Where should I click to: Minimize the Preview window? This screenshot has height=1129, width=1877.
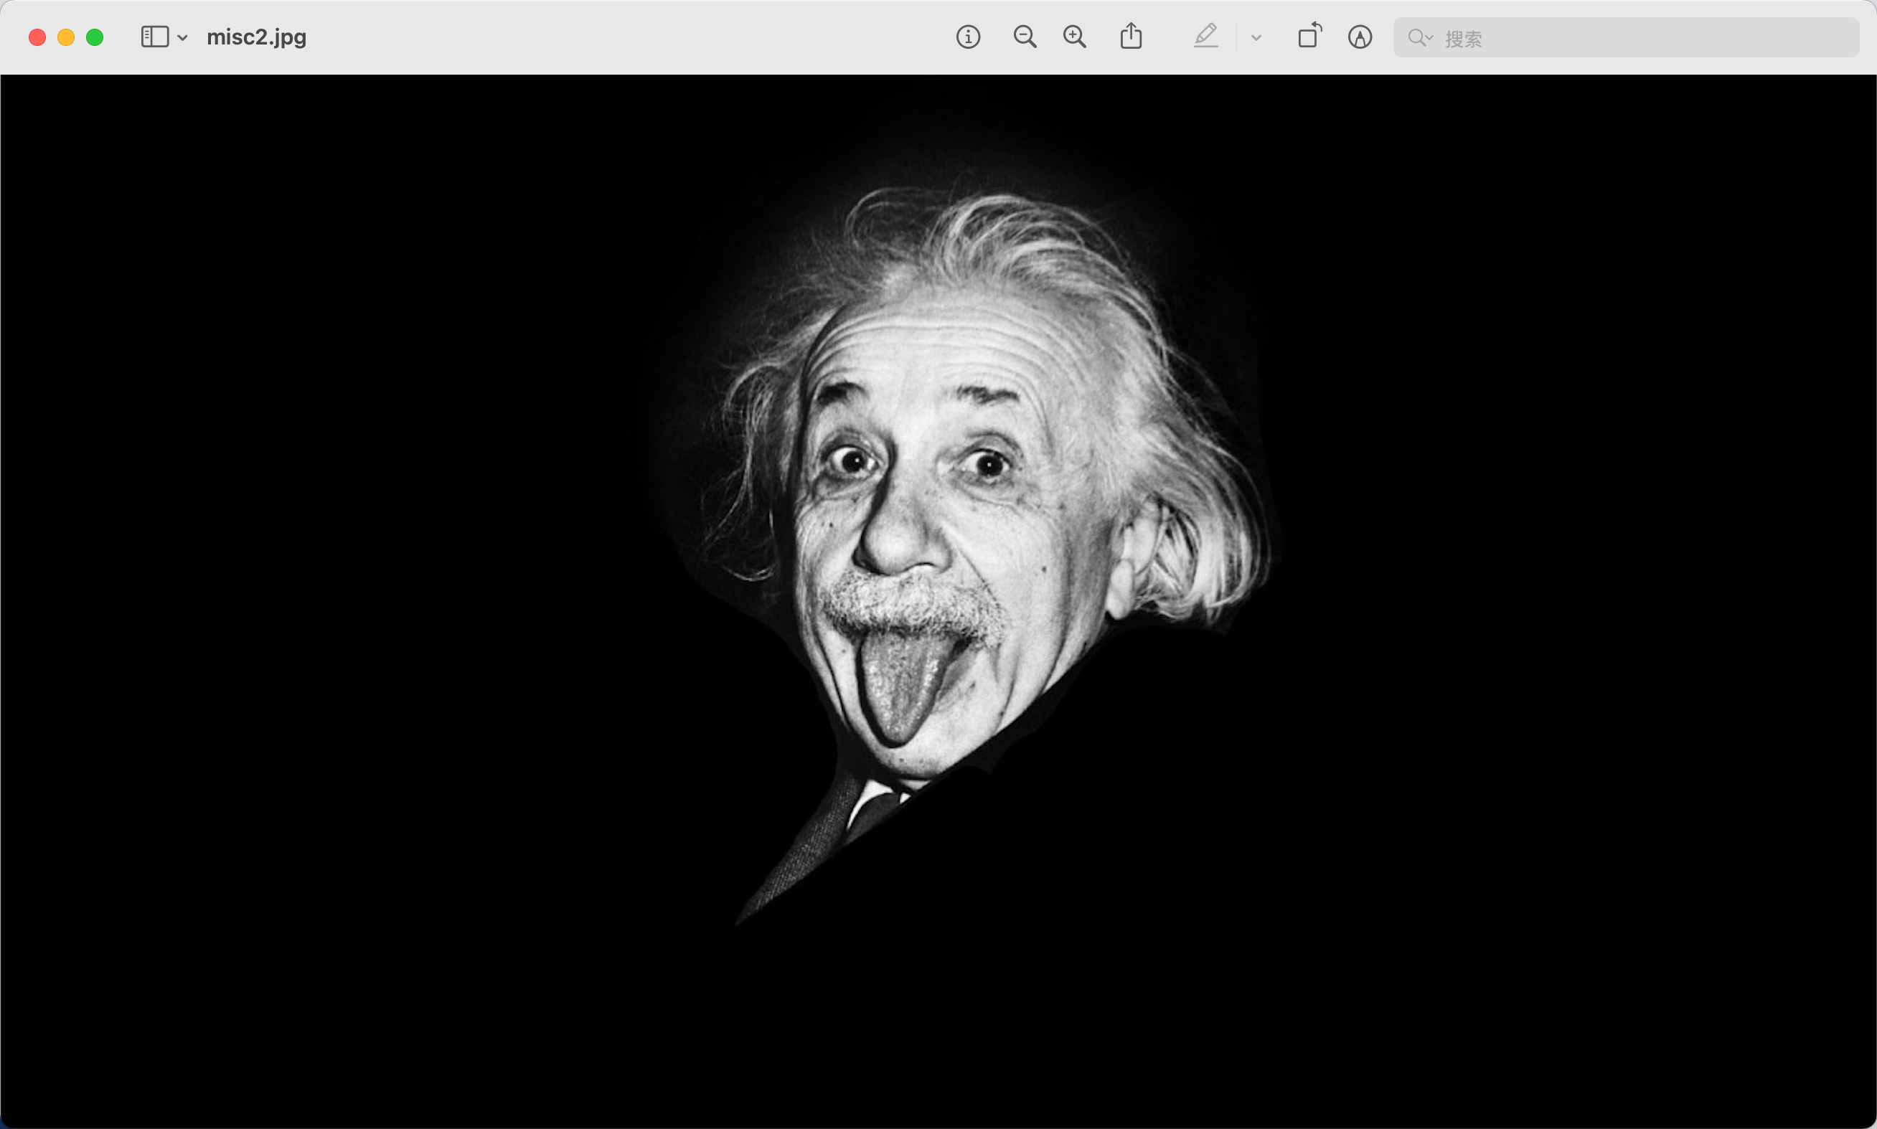[66, 37]
